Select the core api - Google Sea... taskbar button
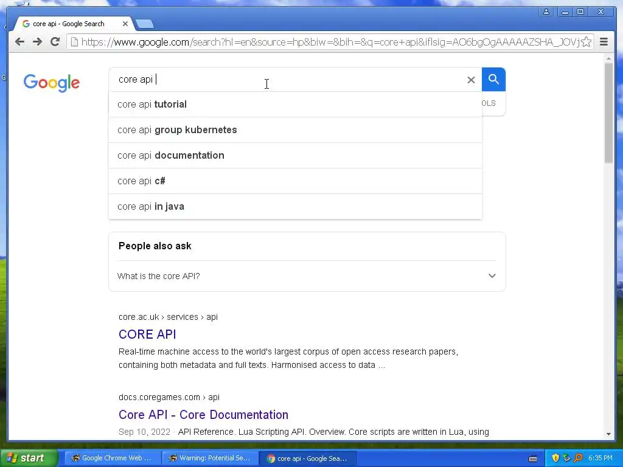This screenshot has width=623, height=467. [x=307, y=458]
